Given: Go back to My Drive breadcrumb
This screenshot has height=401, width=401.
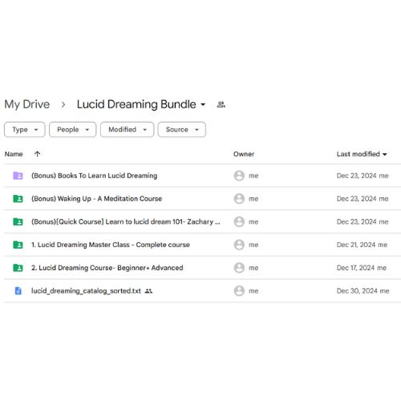Looking at the screenshot, I should point(27,104).
